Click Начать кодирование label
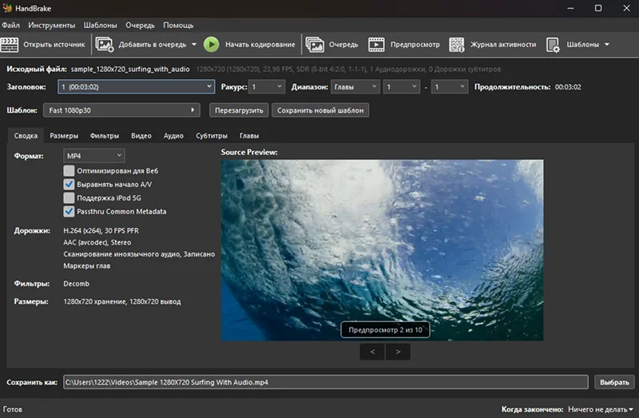This screenshot has width=639, height=418. point(260,45)
